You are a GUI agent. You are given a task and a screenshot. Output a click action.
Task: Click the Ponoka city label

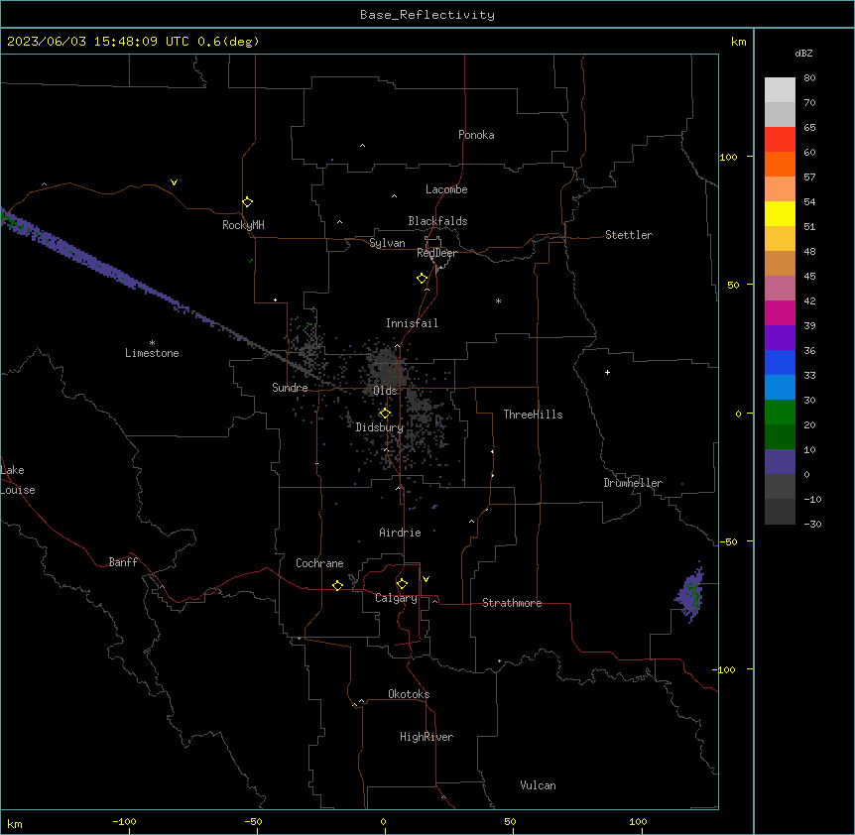click(x=476, y=135)
